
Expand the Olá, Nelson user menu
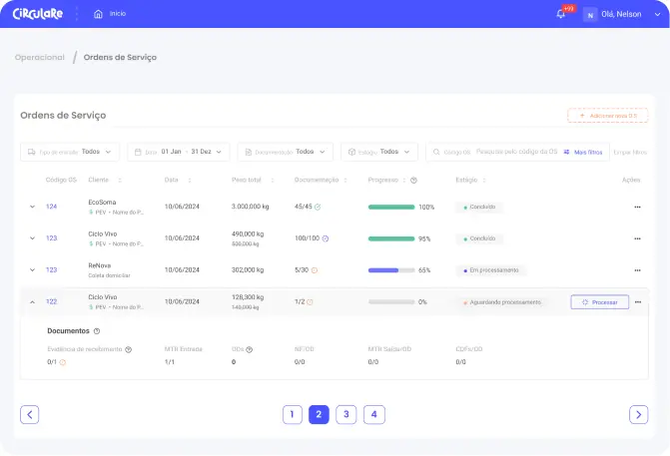pyautogui.click(x=657, y=14)
